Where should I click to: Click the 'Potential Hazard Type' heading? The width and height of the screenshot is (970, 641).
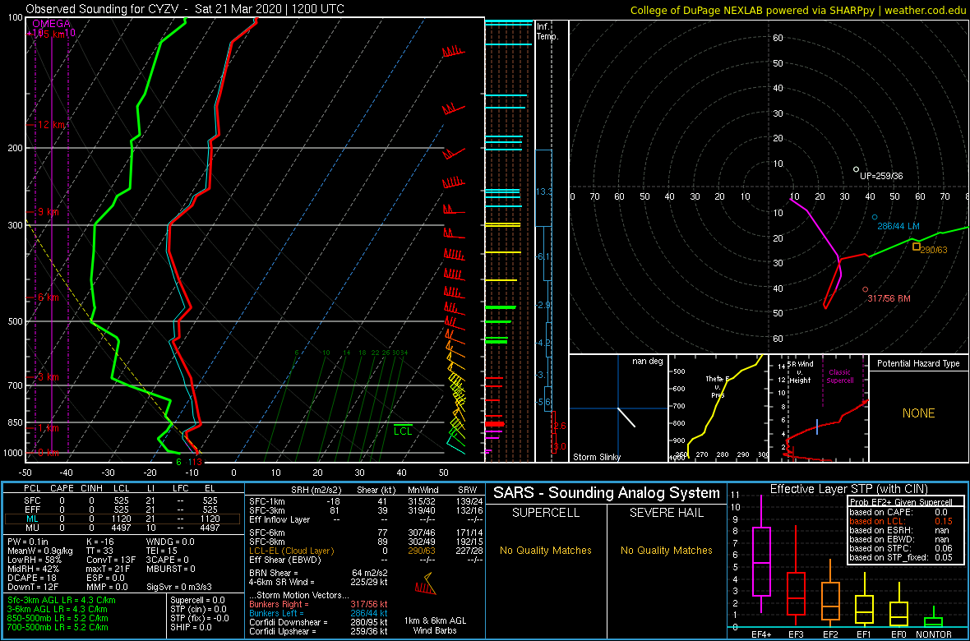[918, 364]
